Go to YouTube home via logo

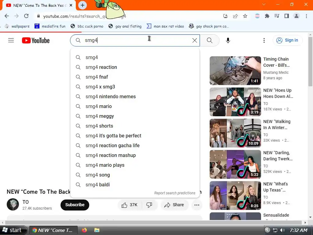36,40
